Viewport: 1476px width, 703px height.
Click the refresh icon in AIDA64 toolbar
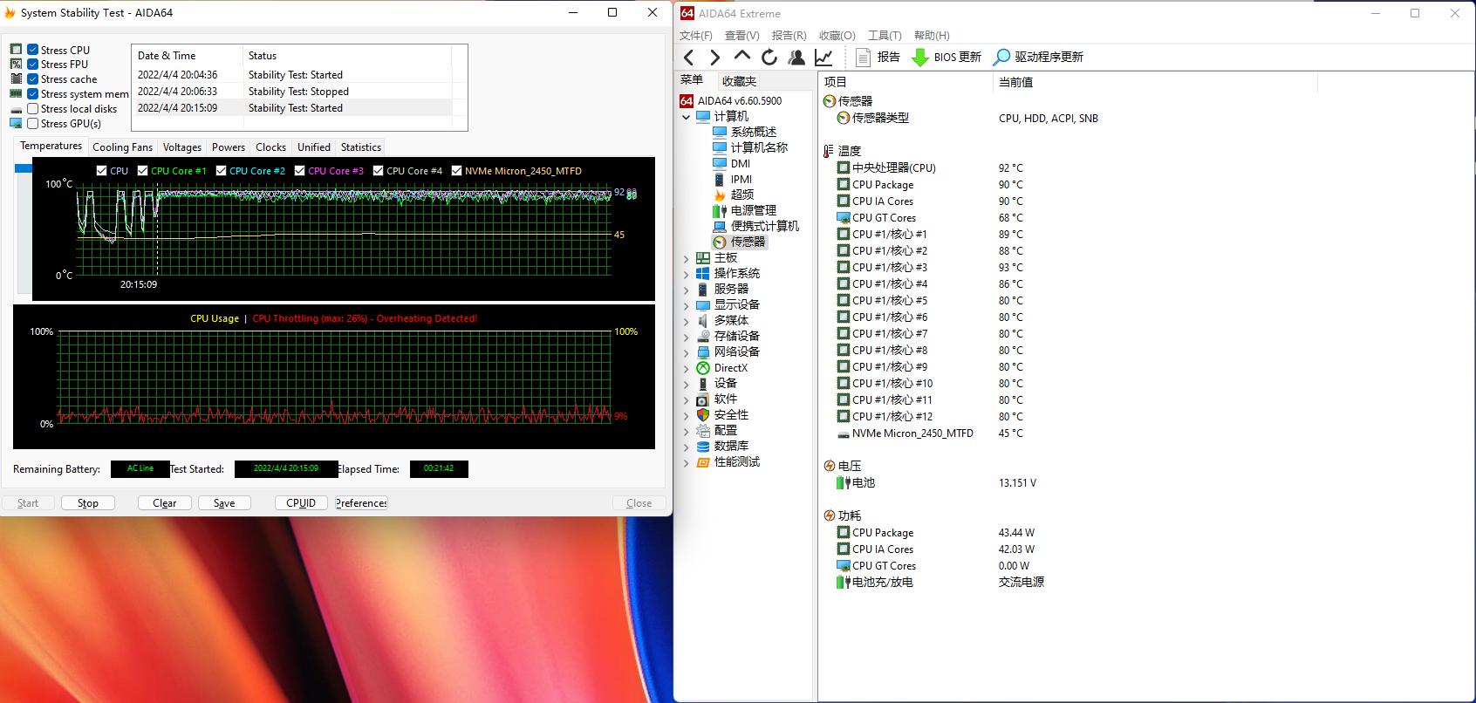tap(769, 58)
